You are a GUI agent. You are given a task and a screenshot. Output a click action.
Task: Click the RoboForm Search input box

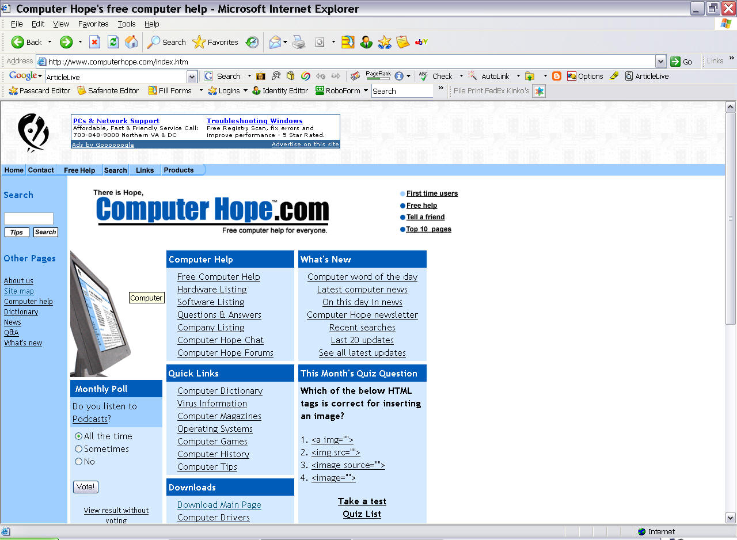coord(402,91)
